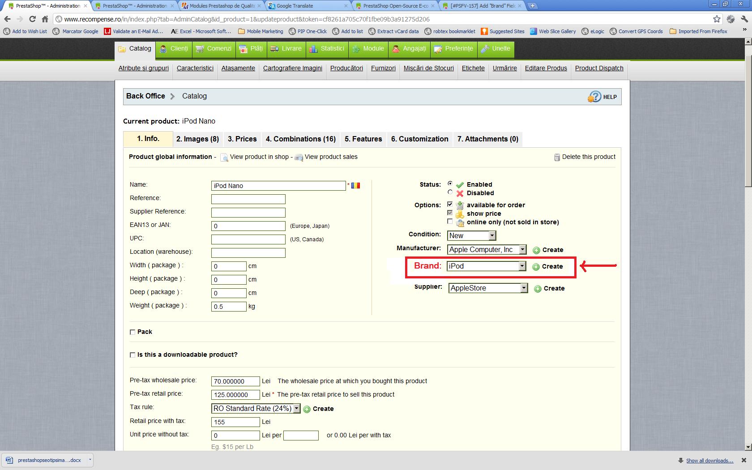Open the Producători submenu link
The image size is (752, 470).
pyautogui.click(x=346, y=68)
